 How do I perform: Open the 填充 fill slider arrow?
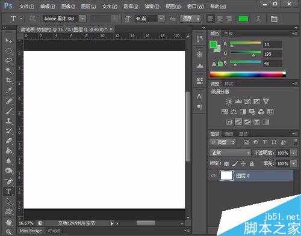click(294, 164)
